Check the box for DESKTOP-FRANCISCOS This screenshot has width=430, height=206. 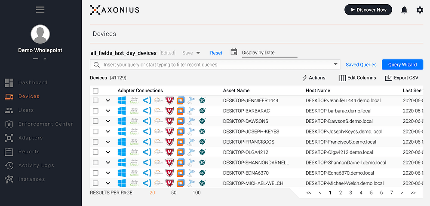pos(95,142)
